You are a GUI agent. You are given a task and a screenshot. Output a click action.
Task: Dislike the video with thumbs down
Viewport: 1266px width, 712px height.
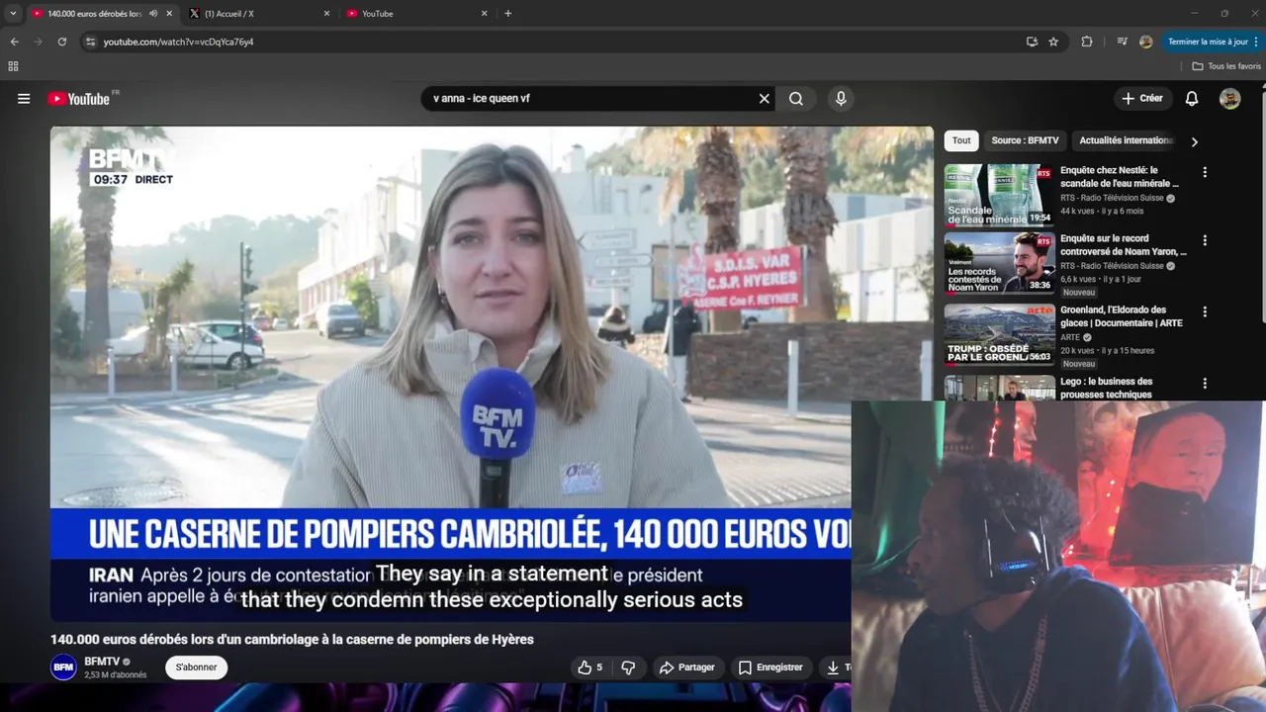[x=628, y=667]
